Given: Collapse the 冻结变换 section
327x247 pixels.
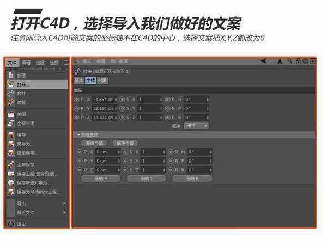Looking at the screenshot, I should pyautogui.click(x=78, y=134).
